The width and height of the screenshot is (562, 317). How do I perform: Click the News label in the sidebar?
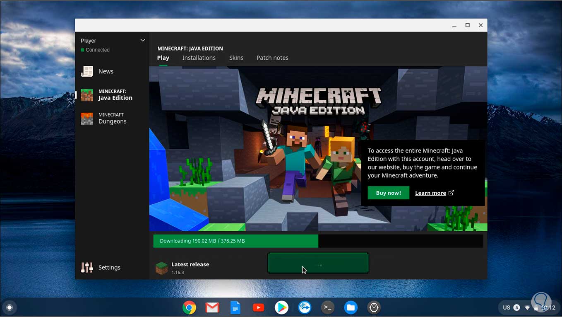click(x=106, y=71)
